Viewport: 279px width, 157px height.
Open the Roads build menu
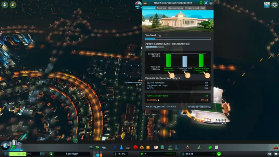(x=91, y=147)
